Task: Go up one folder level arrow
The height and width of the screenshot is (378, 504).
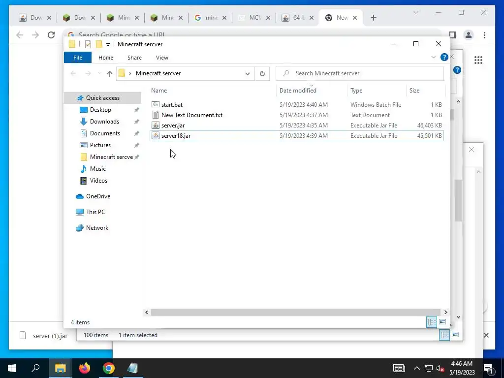Action: click(110, 74)
